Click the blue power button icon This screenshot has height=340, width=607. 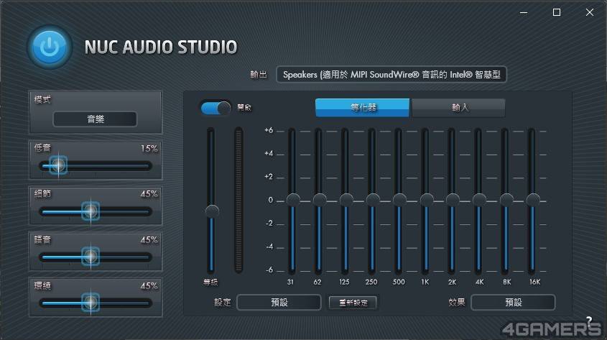click(50, 47)
